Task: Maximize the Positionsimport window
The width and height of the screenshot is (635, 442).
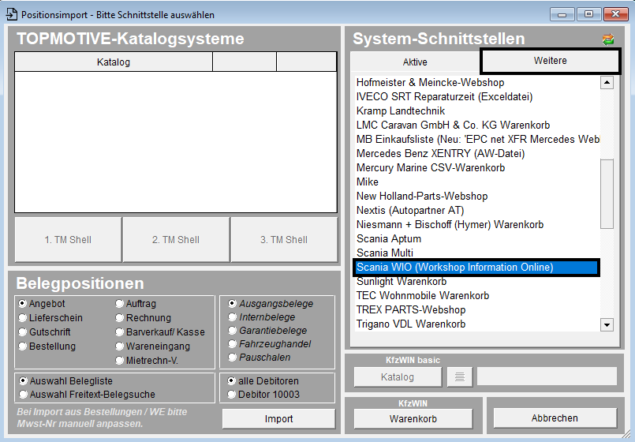Action: [588, 14]
